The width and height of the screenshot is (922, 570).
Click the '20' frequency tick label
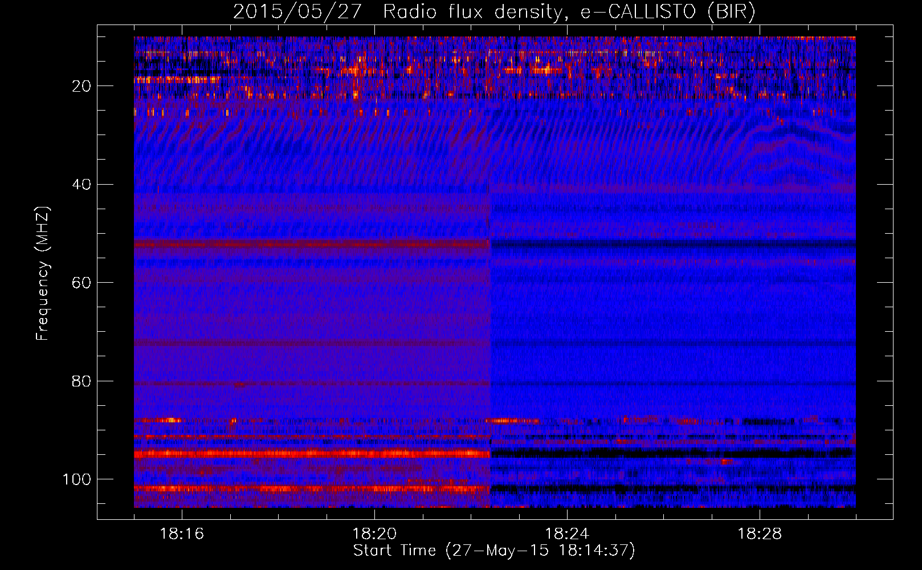(x=82, y=86)
